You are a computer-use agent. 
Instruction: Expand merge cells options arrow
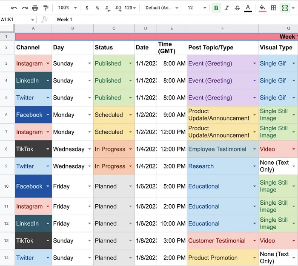pyautogui.click(x=293, y=8)
